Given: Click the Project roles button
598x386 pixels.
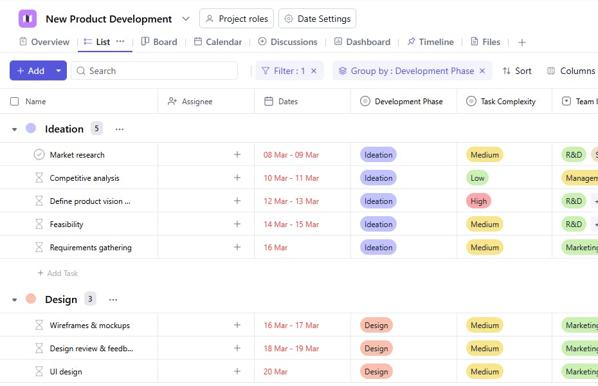Looking at the screenshot, I should (x=237, y=19).
